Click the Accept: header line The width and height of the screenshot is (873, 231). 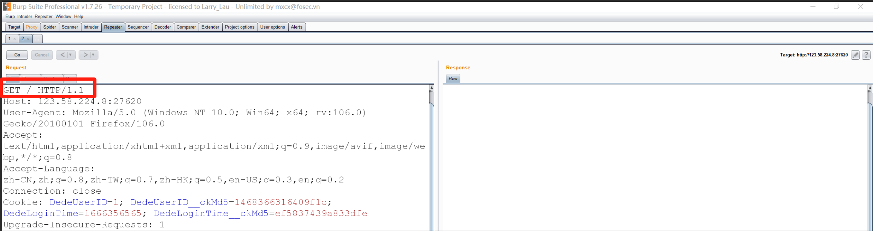(x=23, y=135)
